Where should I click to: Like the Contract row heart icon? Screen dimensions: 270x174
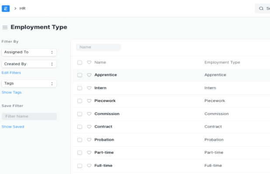point(89,127)
